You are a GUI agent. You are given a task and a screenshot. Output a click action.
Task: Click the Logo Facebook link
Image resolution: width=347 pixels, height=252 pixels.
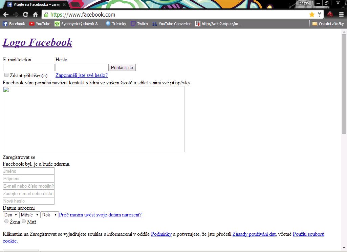tap(37, 42)
